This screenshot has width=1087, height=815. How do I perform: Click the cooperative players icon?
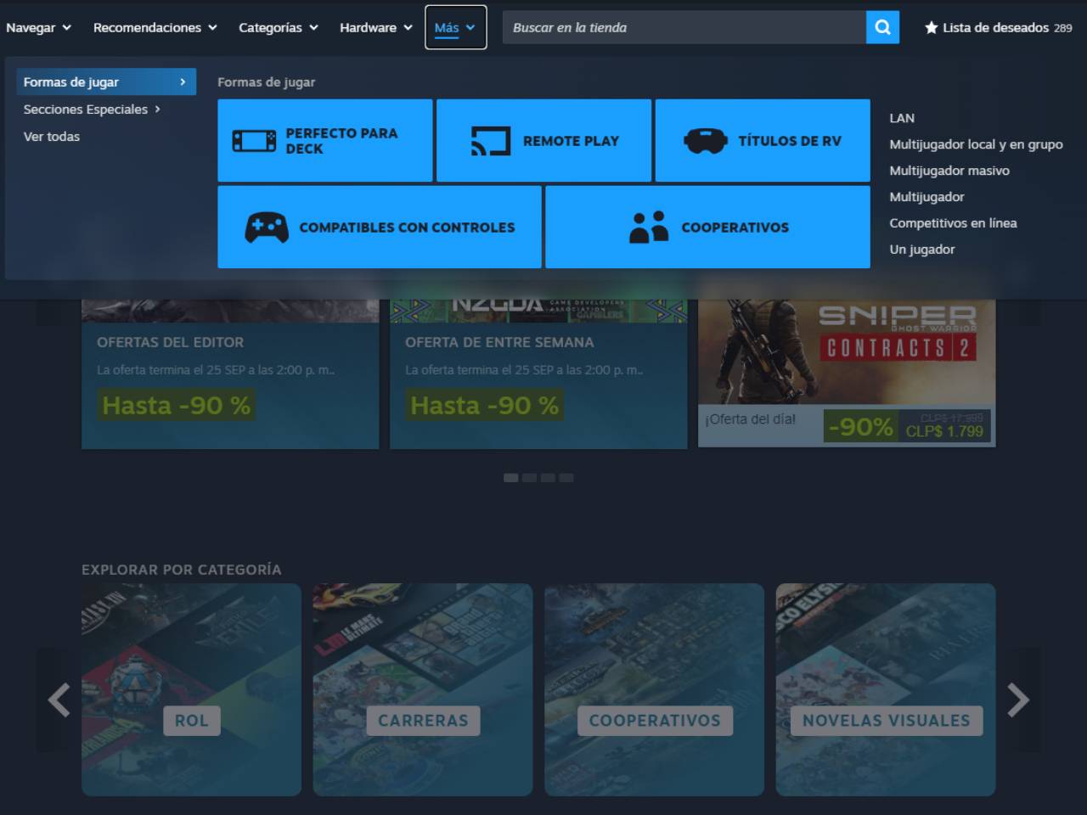click(649, 228)
